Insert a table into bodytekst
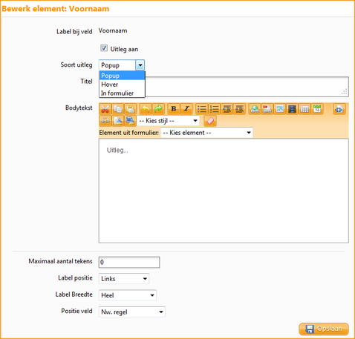 pos(304,109)
